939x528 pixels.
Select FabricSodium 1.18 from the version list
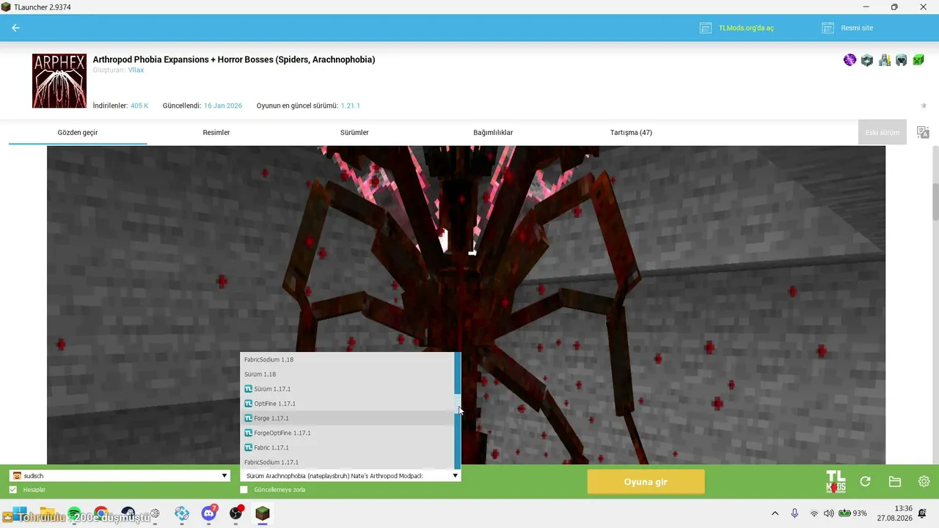click(x=347, y=359)
